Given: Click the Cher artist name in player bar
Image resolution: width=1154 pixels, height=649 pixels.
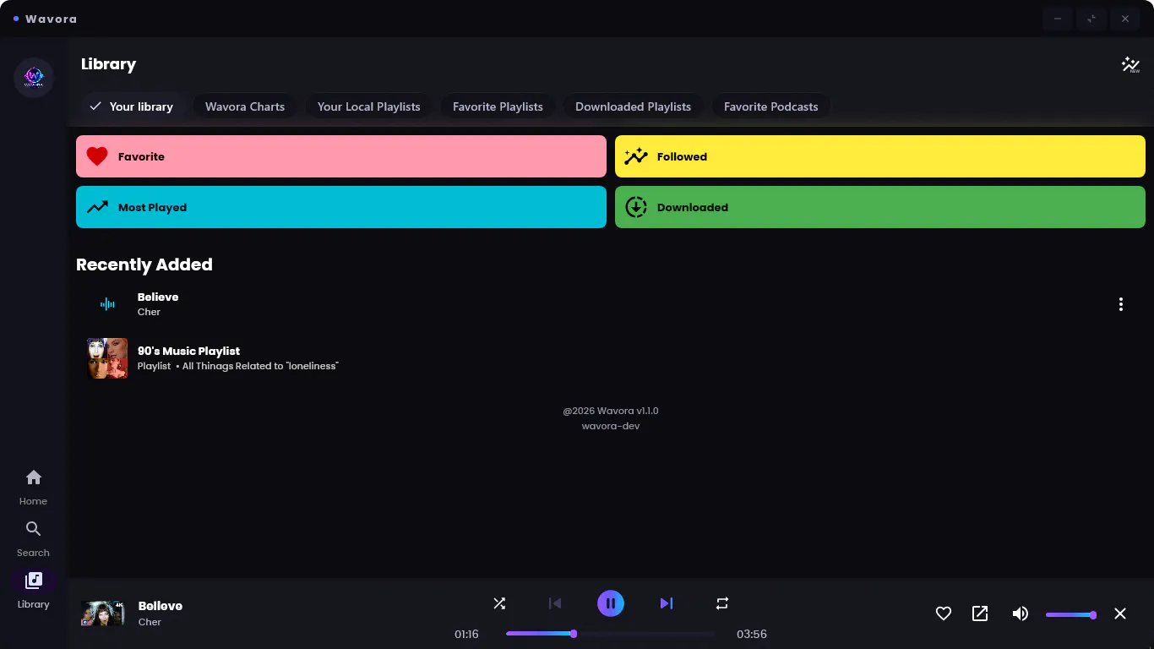Looking at the screenshot, I should click(x=150, y=622).
